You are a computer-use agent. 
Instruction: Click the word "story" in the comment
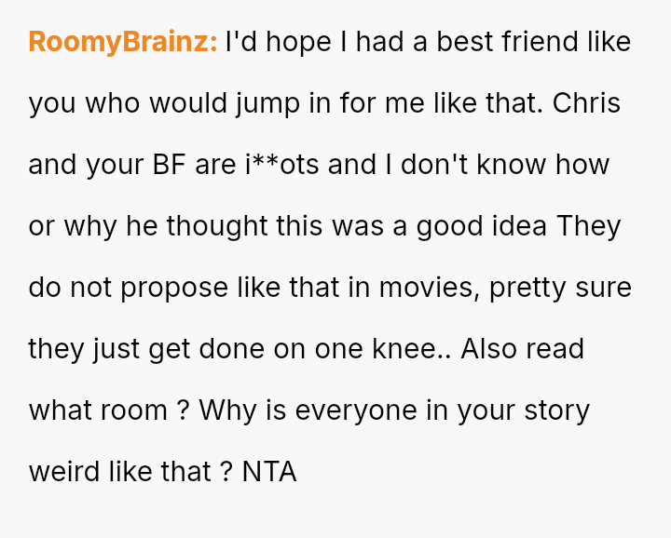pos(555,410)
